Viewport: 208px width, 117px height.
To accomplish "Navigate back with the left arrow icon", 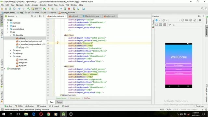I will click(19, 9).
